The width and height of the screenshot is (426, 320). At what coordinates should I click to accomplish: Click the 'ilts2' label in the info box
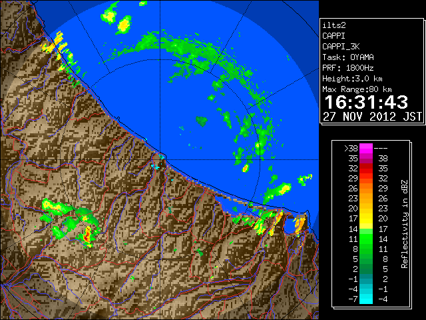coord(334,25)
